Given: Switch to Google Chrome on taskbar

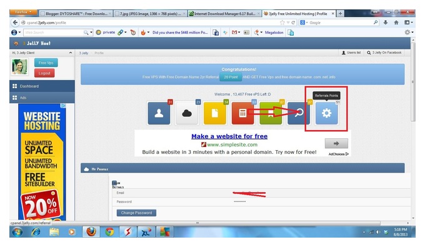Looking at the screenshot, I should pyautogui.click(x=109, y=232).
